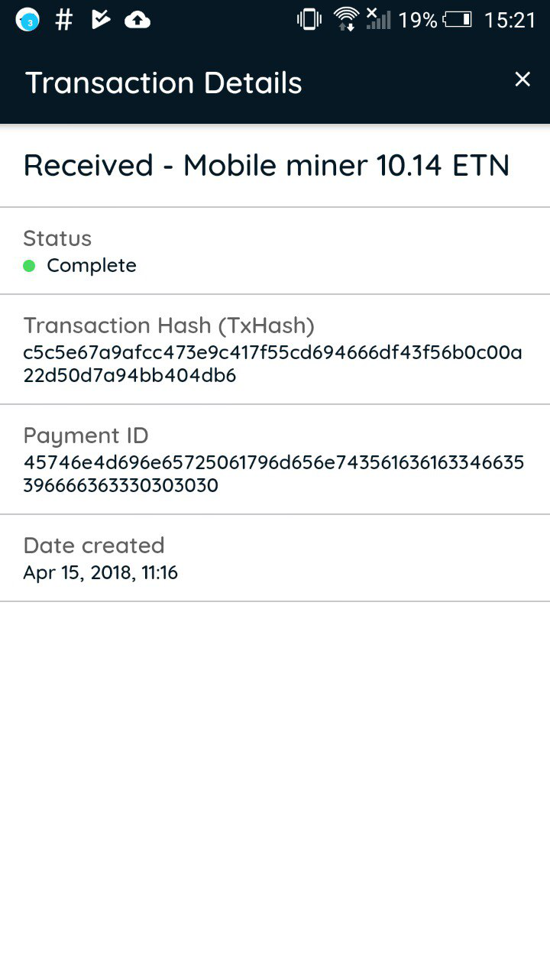Tap the 15:21 clock in status bar
550x978 pixels.
(x=510, y=21)
